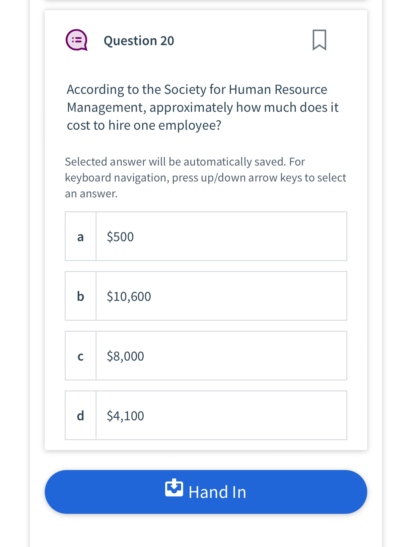The width and height of the screenshot is (412, 547).
Task: Select the letter d option box
Action: [81, 416]
